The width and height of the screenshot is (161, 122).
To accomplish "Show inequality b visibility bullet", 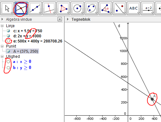I will pos(8,68).
